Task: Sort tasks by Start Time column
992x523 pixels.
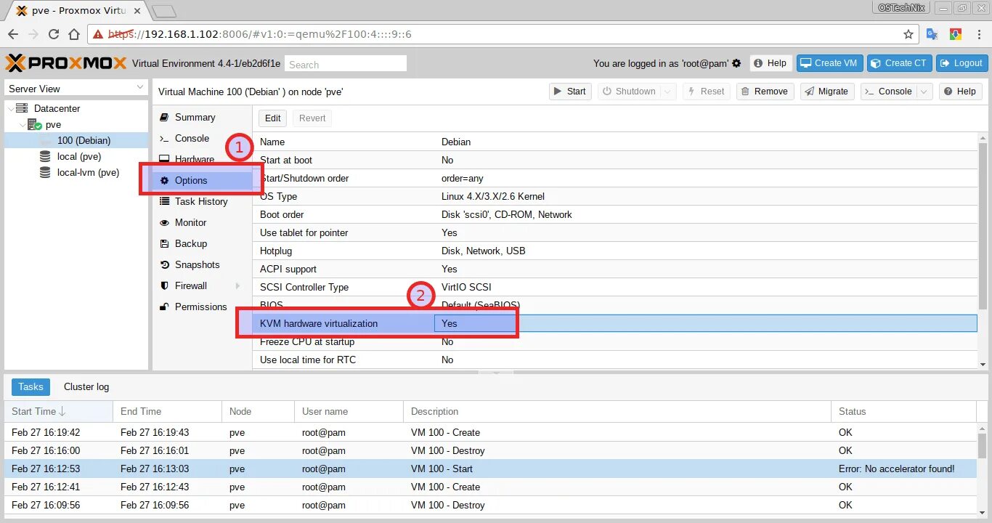Action: pos(58,411)
